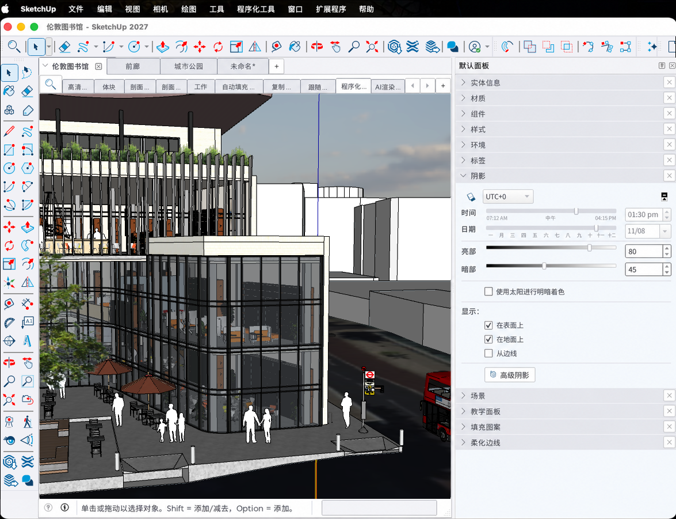Activate the Move tool in top toolbar
The image size is (676, 519).
[200, 46]
